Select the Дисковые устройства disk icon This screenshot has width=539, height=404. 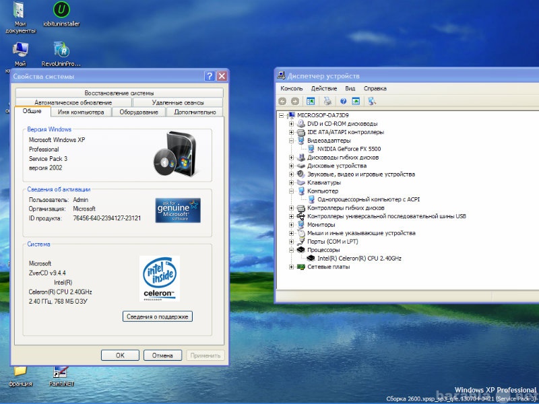tap(300, 166)
